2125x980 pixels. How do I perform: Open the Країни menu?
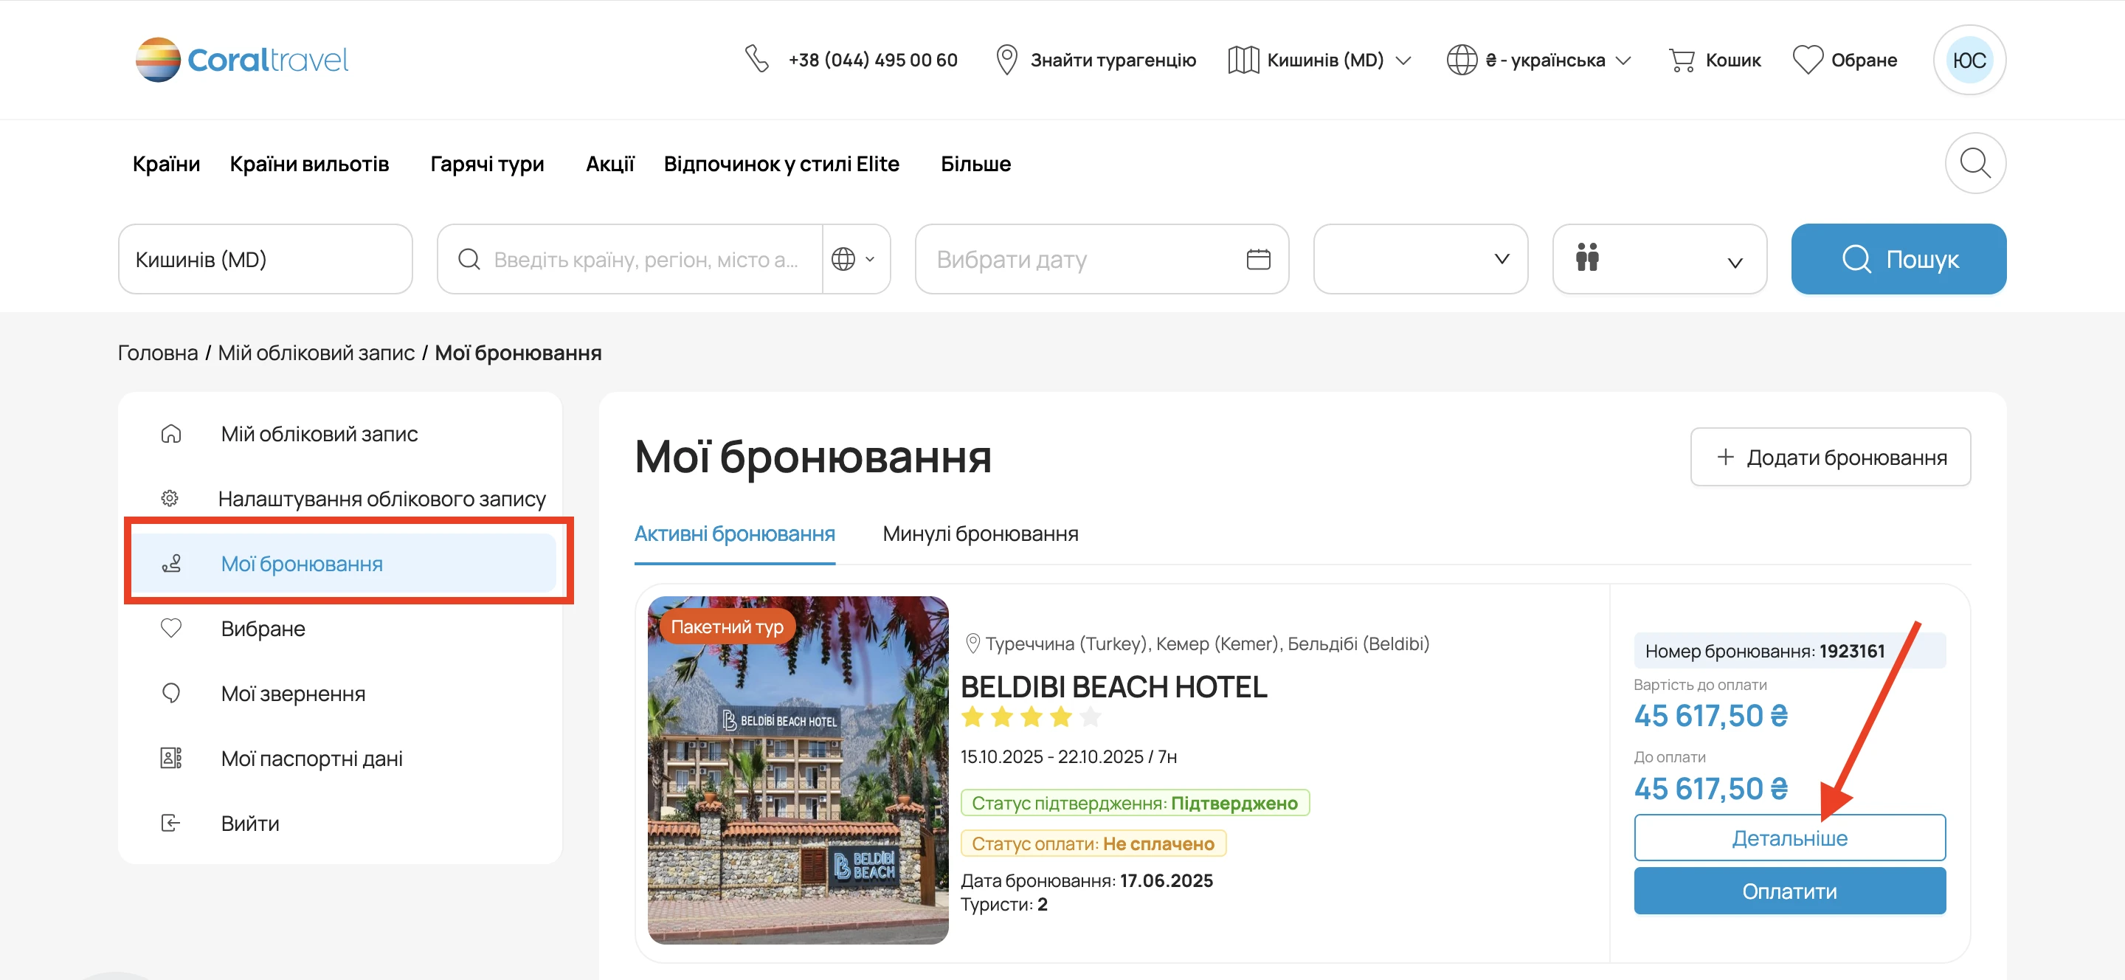point(167,163)
